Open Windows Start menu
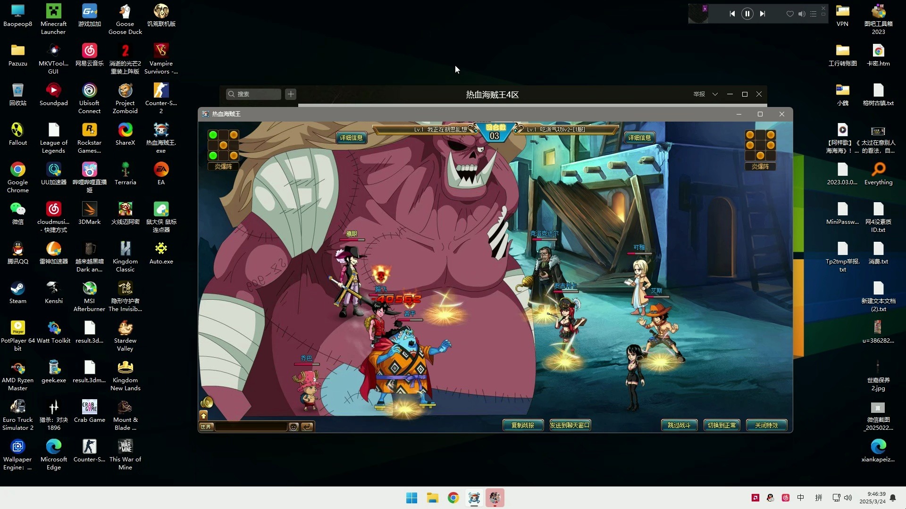 coord(411,498)
